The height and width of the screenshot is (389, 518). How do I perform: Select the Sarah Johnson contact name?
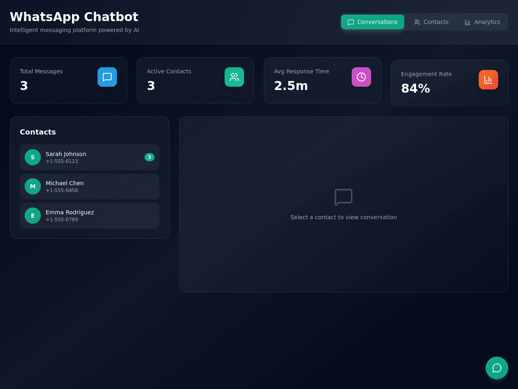pyautogui.click(x=66, y=154)
